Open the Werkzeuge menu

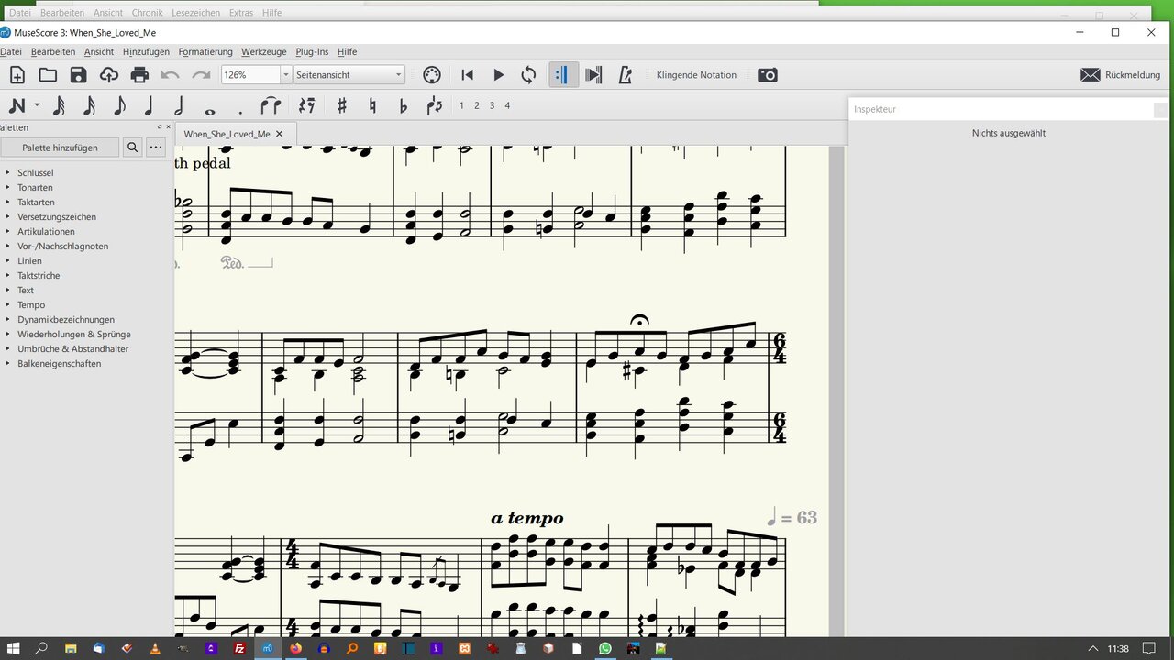[264, 52]
